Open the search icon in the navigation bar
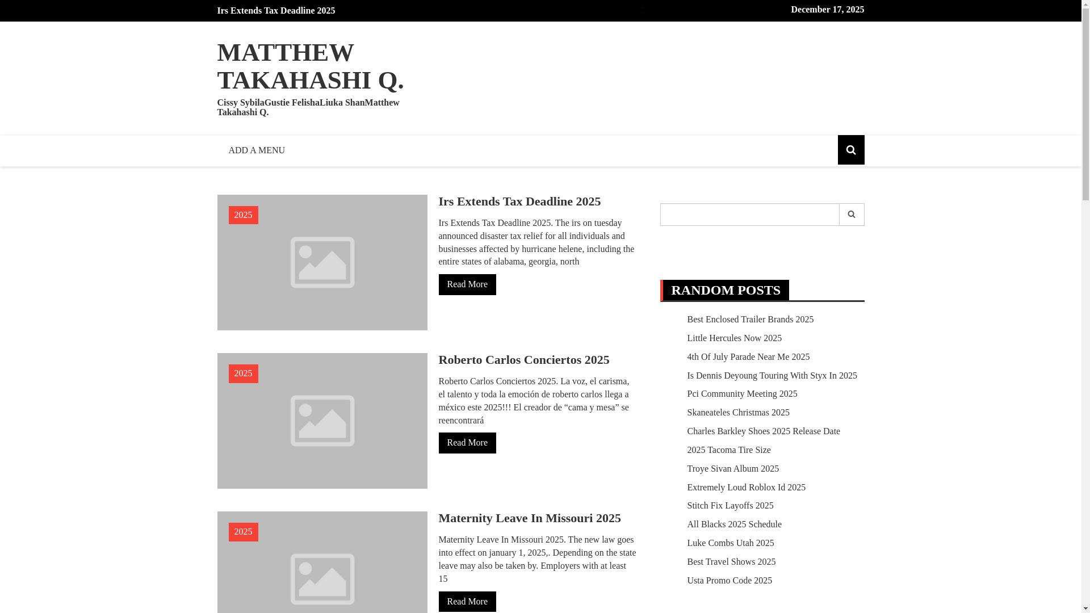The width and height of the screenshot is (1090, 613). [850, 150]
